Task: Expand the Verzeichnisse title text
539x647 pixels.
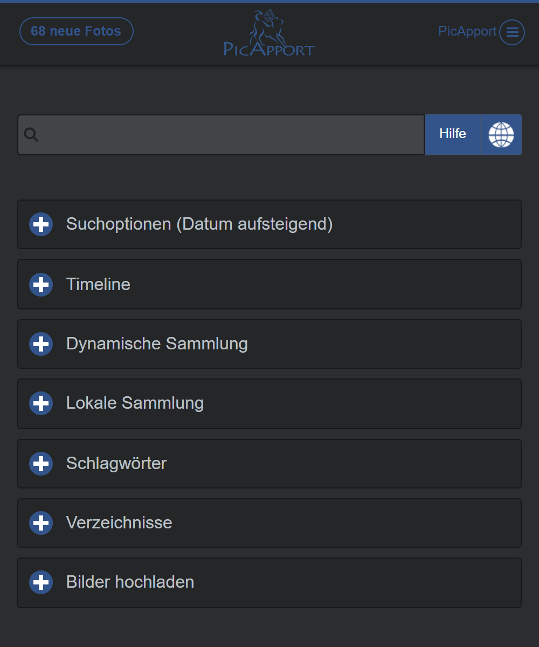Action: [119, 523]
